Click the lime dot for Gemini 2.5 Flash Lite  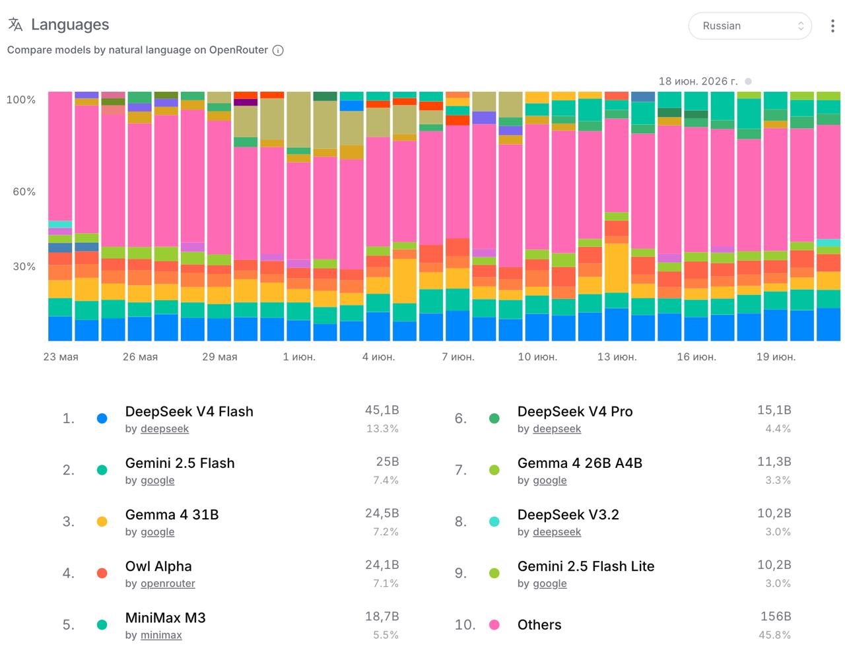point(494,573)
